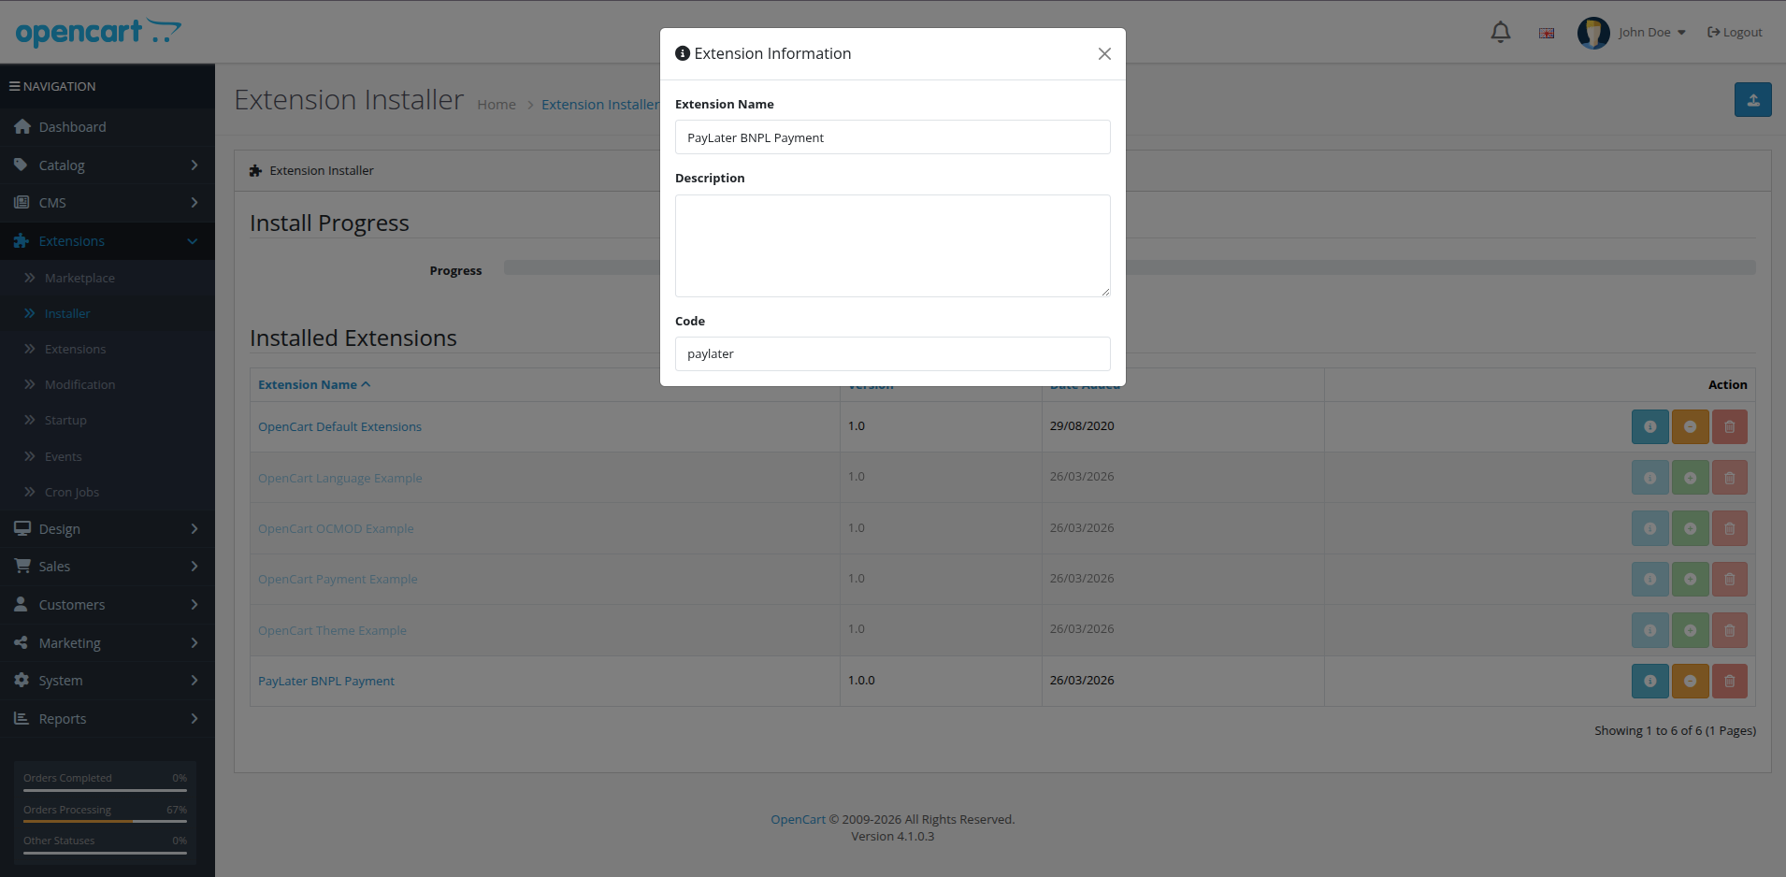Open the notifications bell icon
The height and width of the screenshot is (877, 1786).
pos(1501,33)
